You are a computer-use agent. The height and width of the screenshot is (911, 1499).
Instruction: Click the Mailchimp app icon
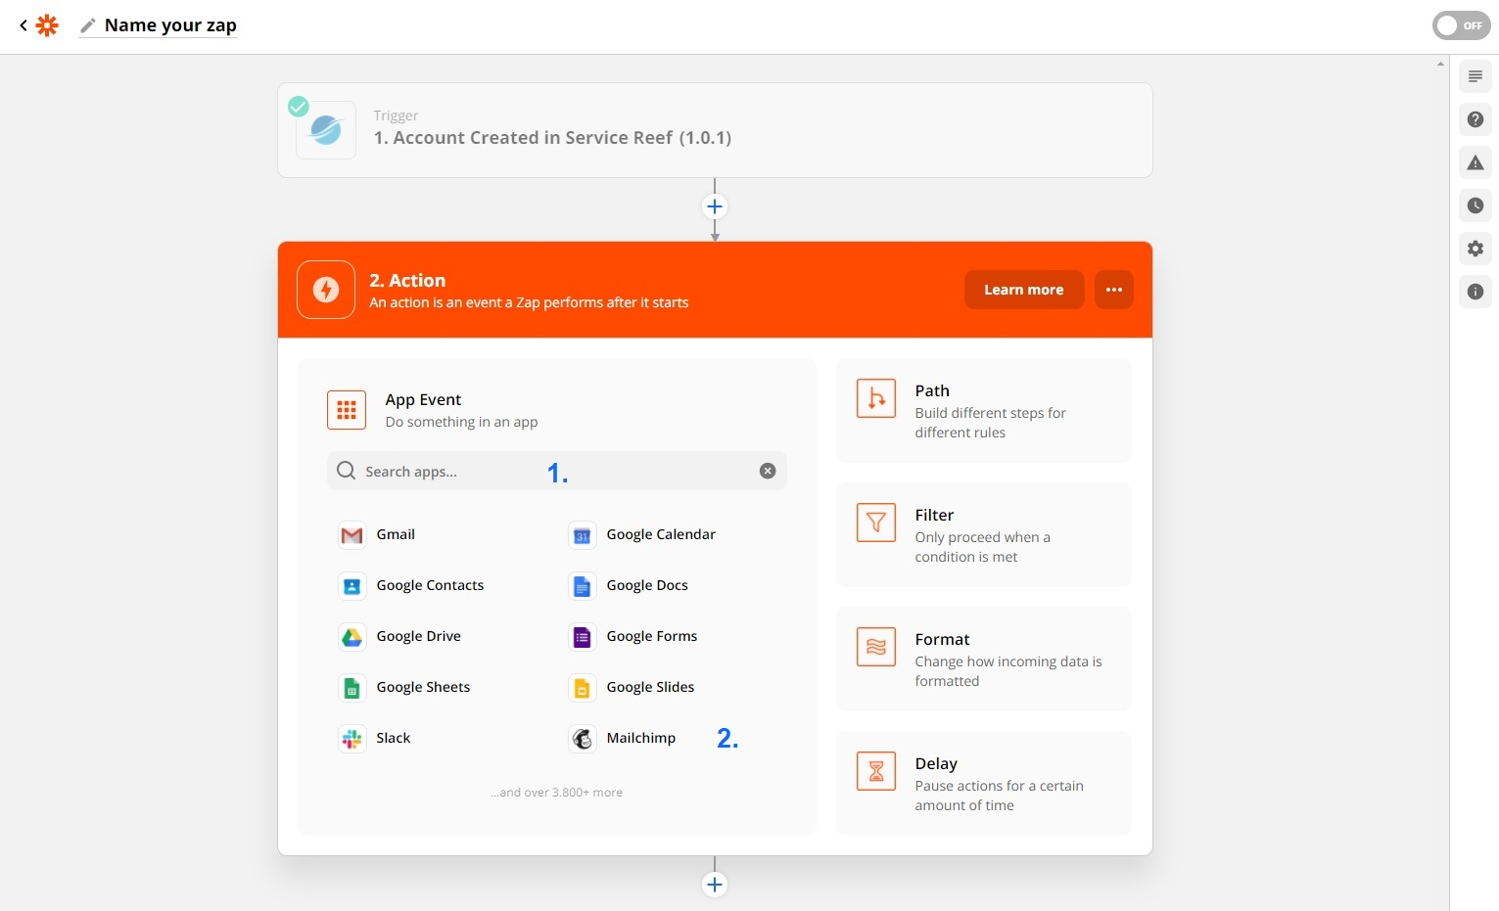[582, 738]
